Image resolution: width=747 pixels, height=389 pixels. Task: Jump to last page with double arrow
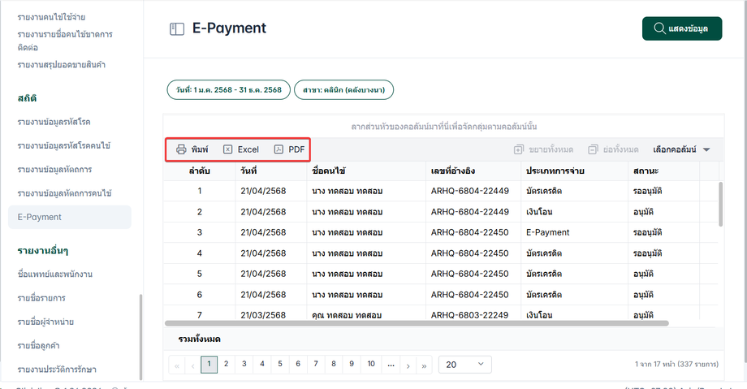pyautogui.click(x=424, y=365)
